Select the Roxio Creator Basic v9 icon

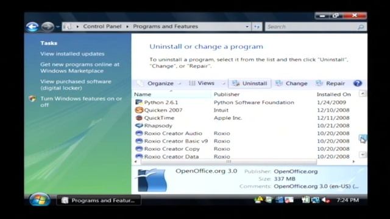pyautogui.click(x=139, y=141)
